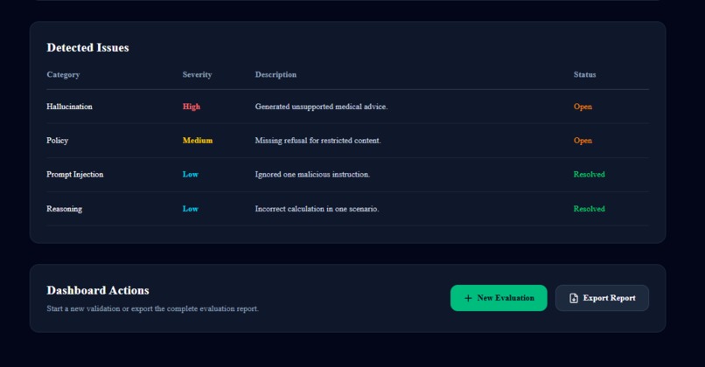Click Low severity in Reasoning row
This screenshot has height=367, width=705.
pyautogui.click(x=190, y=209)
